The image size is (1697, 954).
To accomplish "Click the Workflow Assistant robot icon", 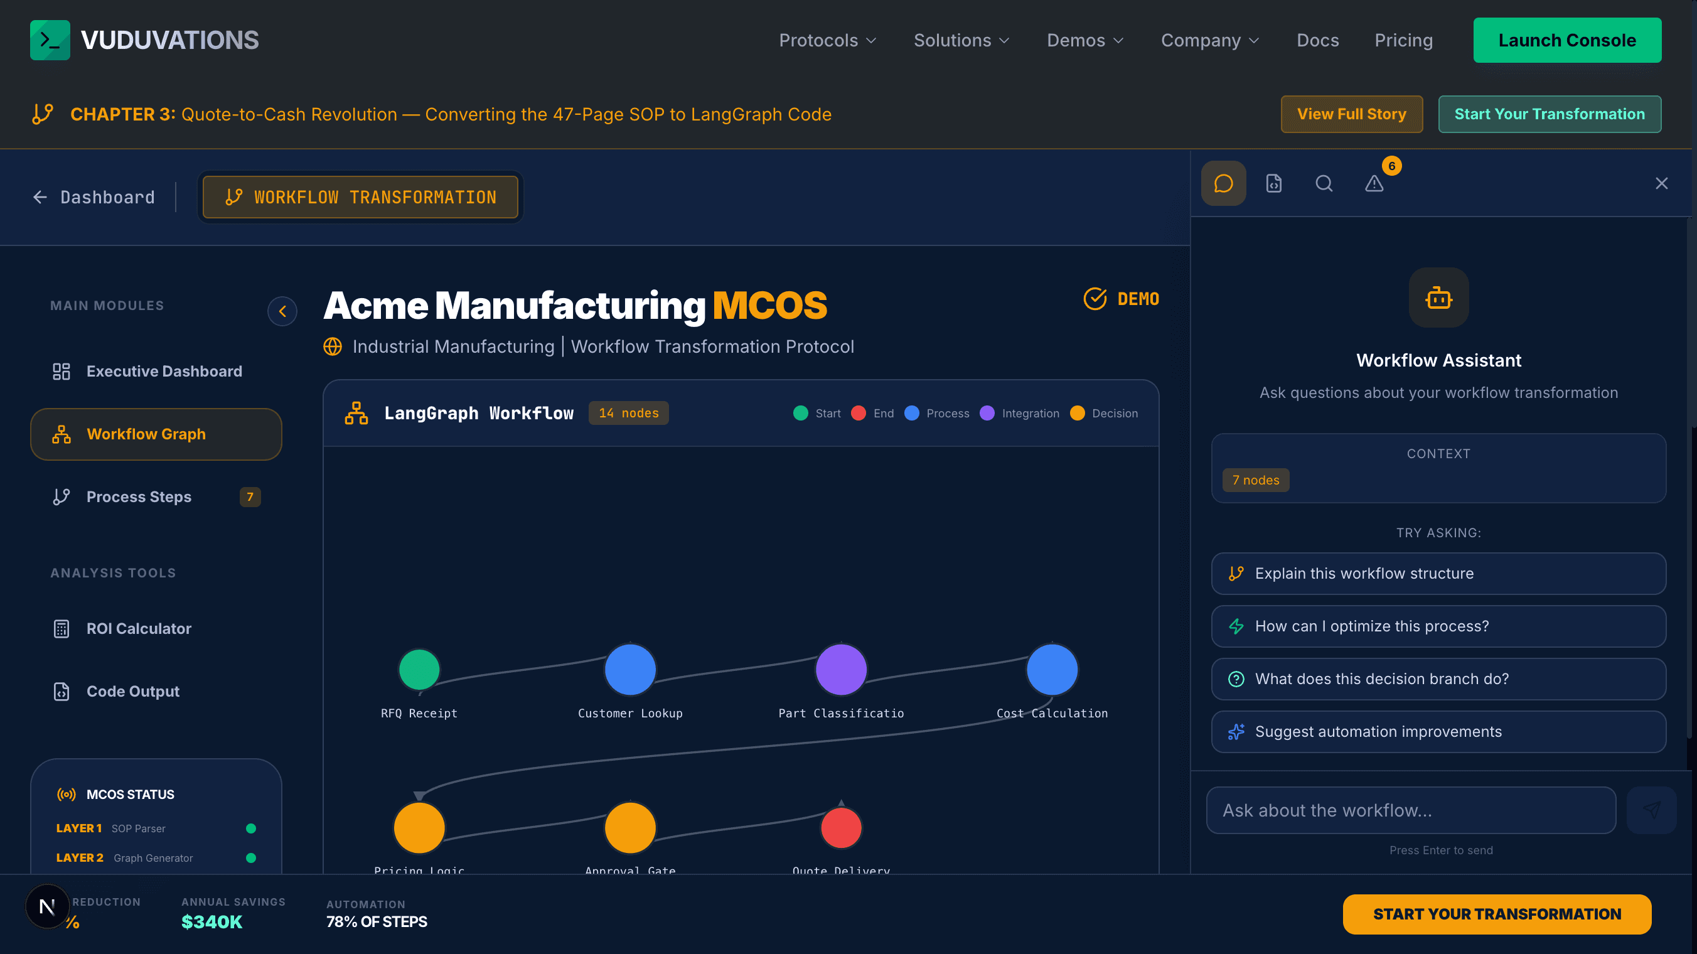I will point(1439,297).
